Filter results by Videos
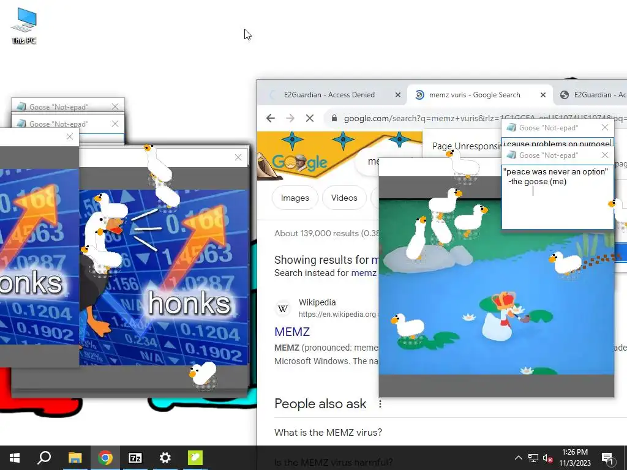 point(344,198)
